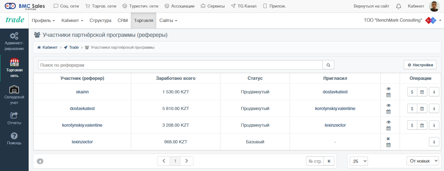The image size is (444, 171).
Task: Open the Складской учет sidebar section
Action: tap(14, 95)
